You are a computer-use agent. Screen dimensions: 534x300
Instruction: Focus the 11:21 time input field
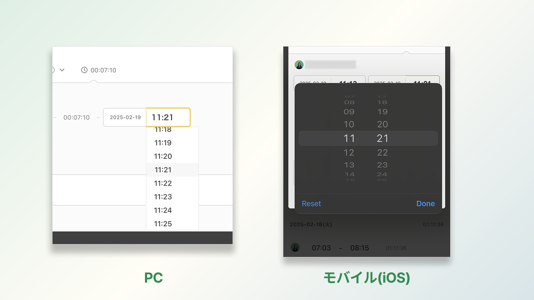(x=168, y=117)
